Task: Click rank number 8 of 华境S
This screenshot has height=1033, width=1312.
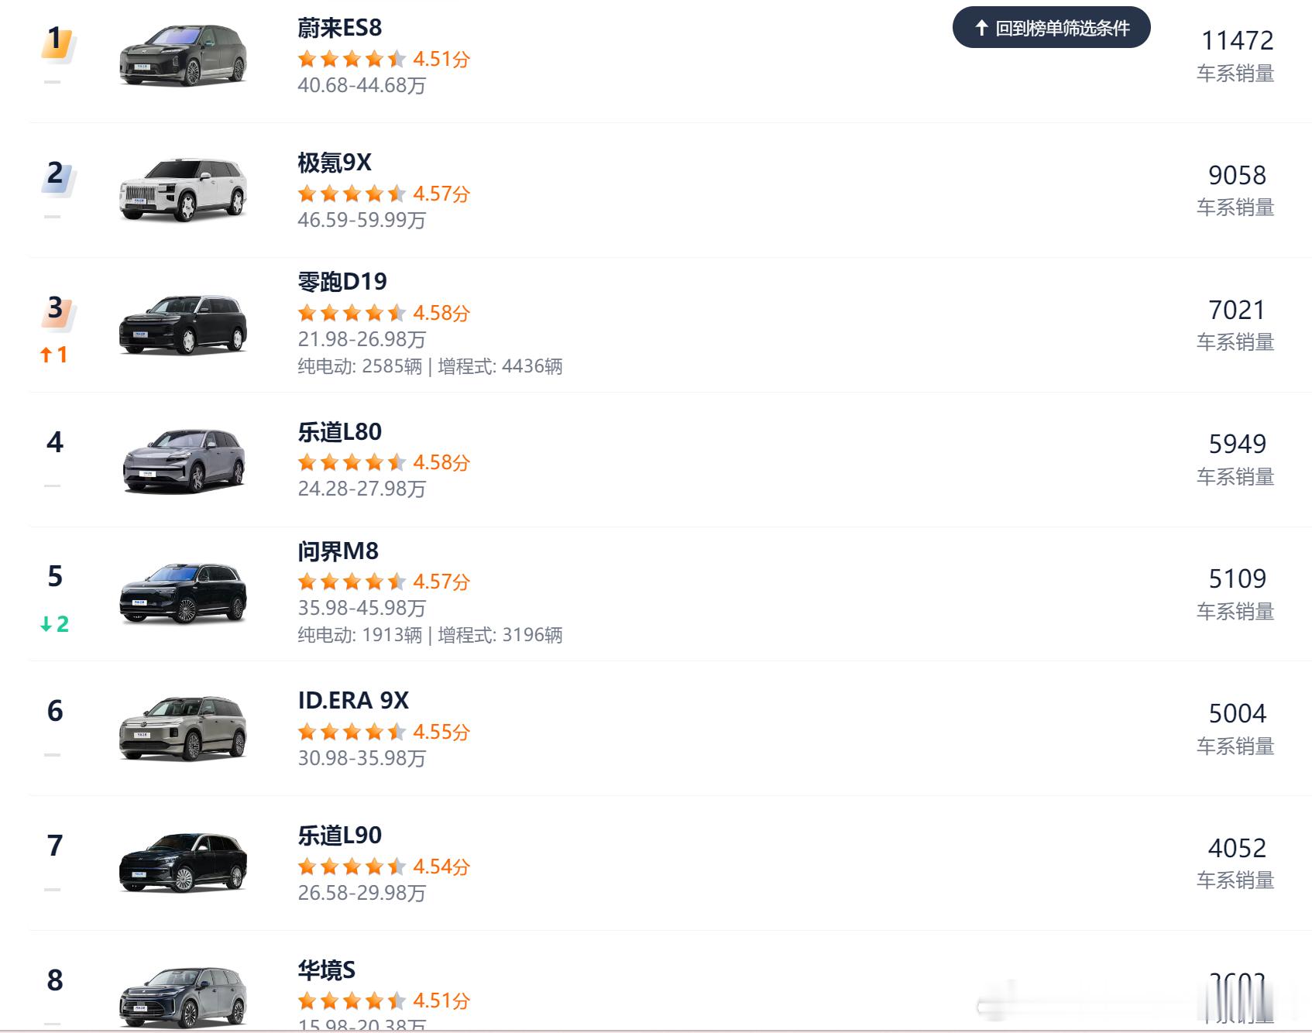Action: pos(55,980)
